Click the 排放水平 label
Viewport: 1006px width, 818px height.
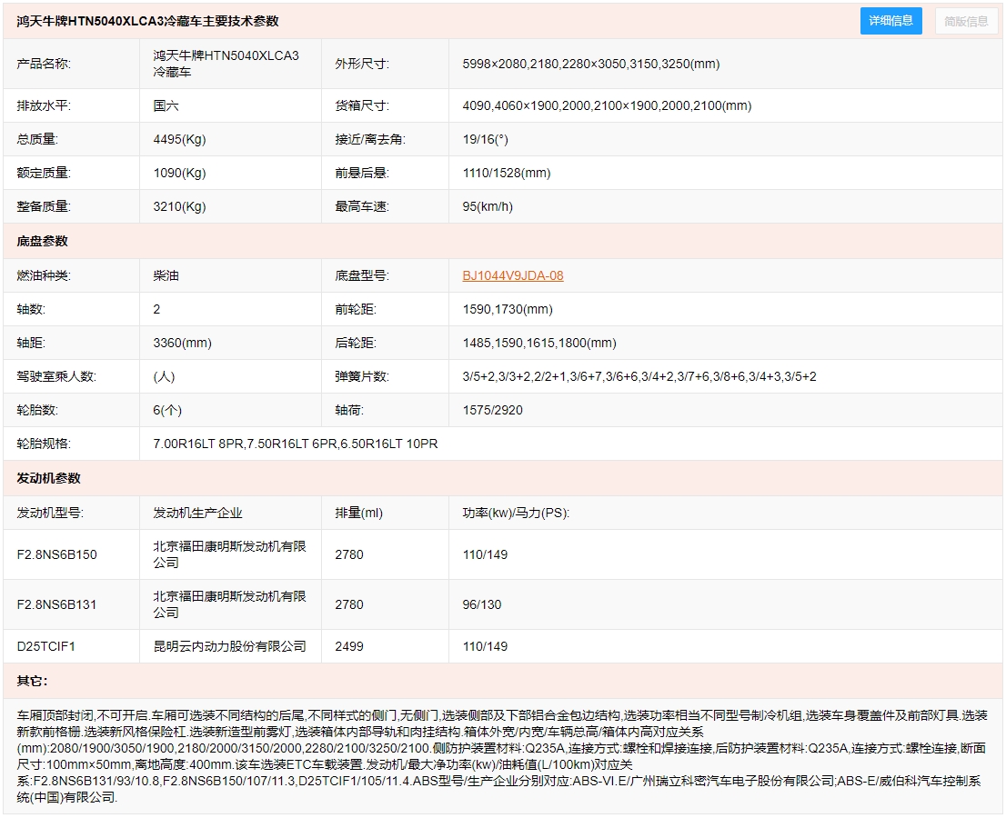point(44,105)
